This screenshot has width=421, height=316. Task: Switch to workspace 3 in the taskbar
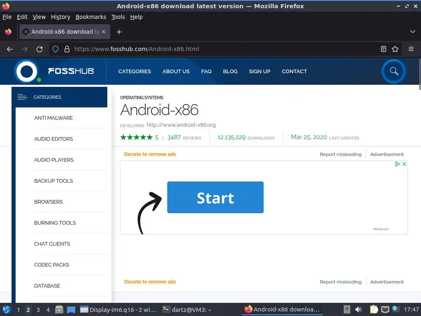pos(38,310)
